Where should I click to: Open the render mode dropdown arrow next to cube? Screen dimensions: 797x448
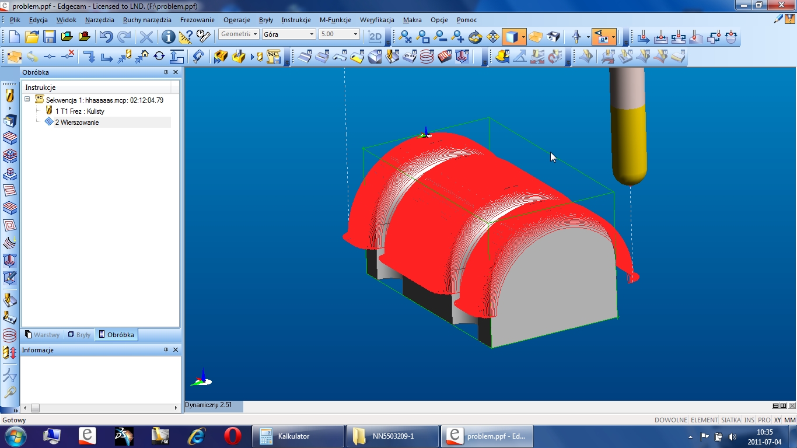pos(523,37)
